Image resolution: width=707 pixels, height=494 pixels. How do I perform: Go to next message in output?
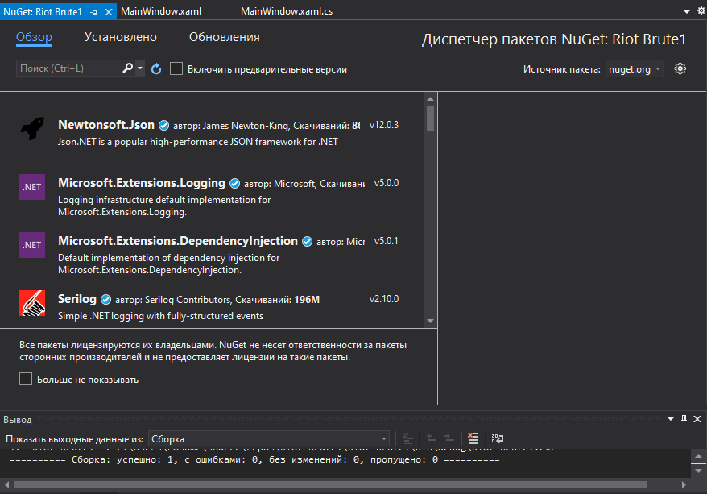449,438
